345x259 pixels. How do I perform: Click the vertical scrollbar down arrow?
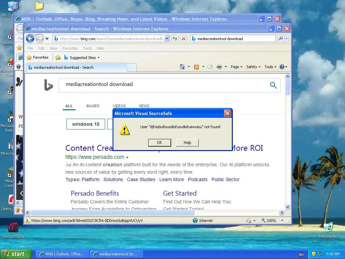tap(288, 207)
